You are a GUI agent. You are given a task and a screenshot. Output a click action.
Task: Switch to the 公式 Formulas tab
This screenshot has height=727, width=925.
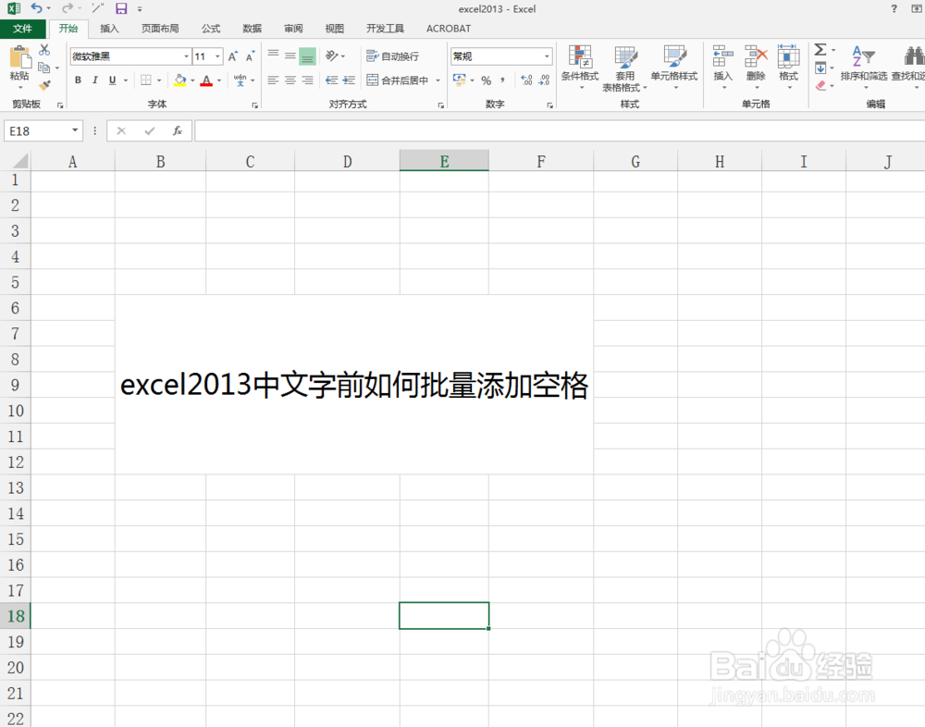[x=211, y=29]
